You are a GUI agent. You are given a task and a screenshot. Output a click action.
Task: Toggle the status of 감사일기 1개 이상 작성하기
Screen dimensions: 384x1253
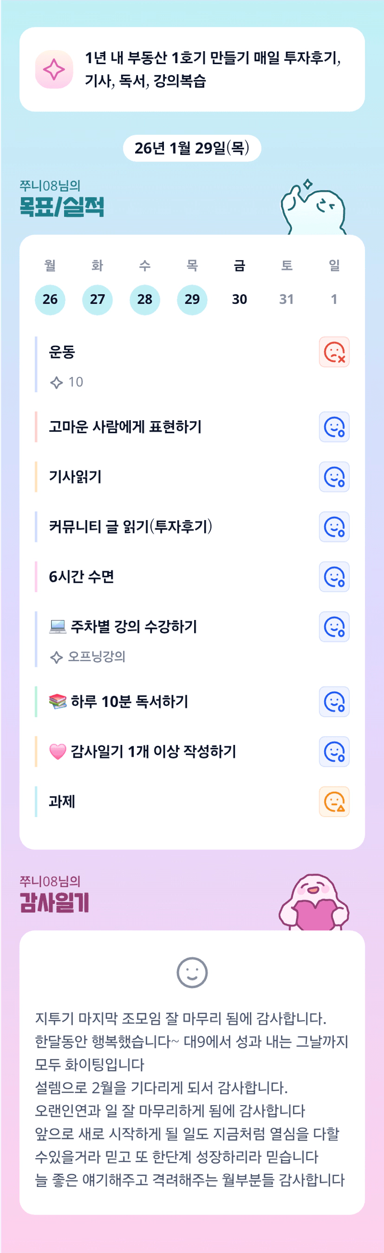tap(334, 752)
